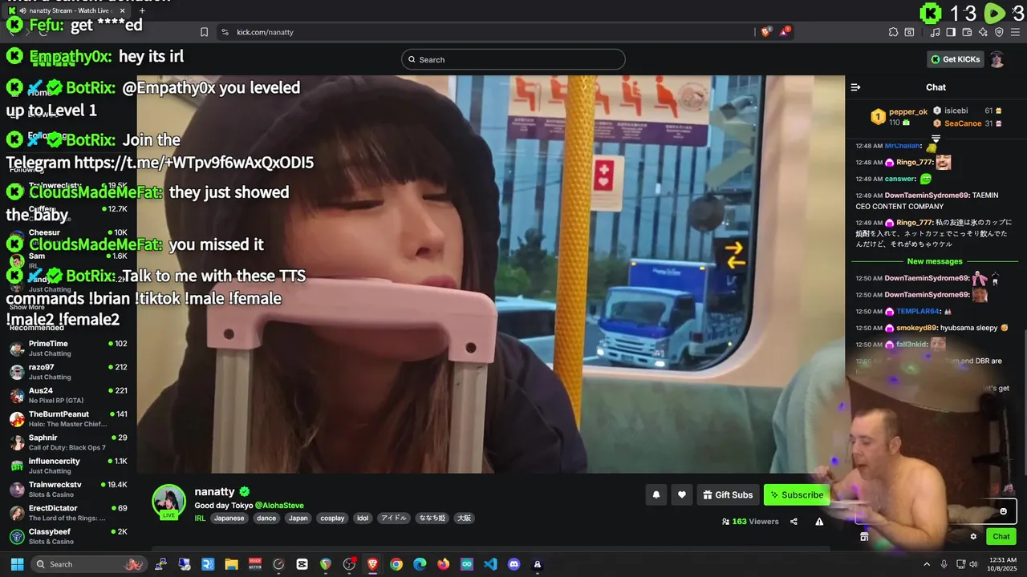Click the 163 Viewers count
Image resolution: width=1027 pixels, height=577 pixels.
[751, 521]
